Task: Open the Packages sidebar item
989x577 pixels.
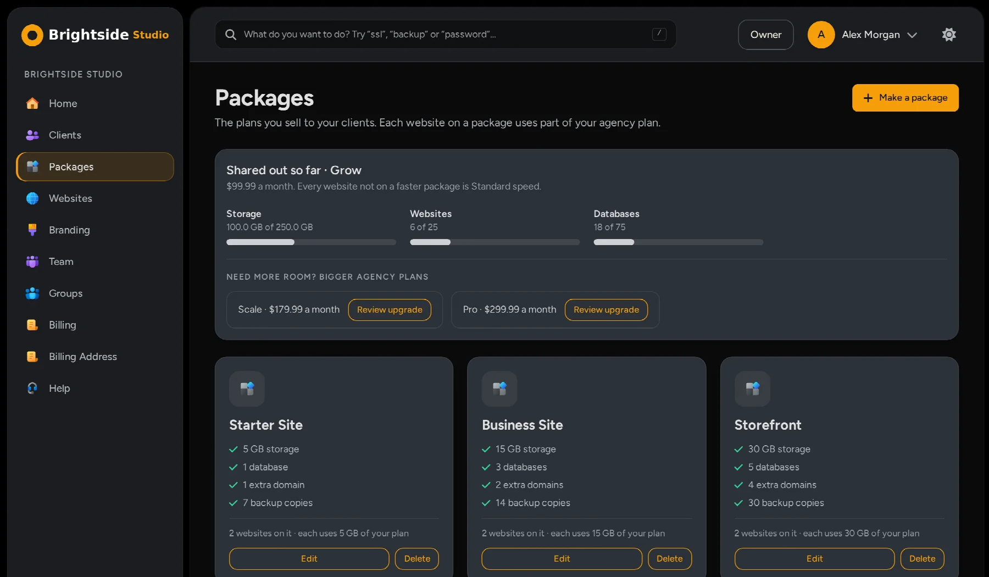Action: coord(95,167)
